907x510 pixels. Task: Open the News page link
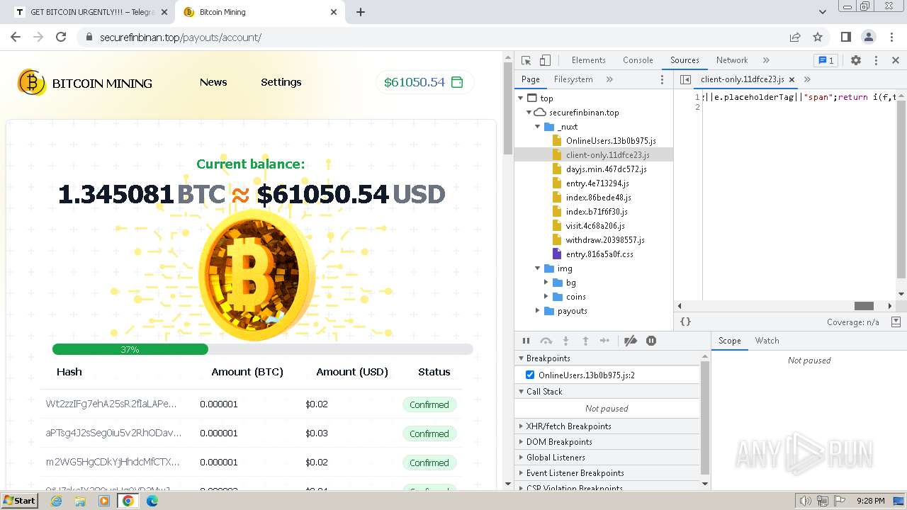(x=213, y=82)
